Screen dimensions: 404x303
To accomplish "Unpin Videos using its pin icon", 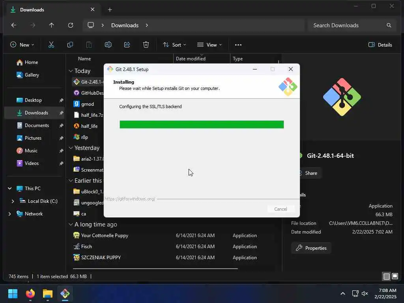I will pos(61,163).
